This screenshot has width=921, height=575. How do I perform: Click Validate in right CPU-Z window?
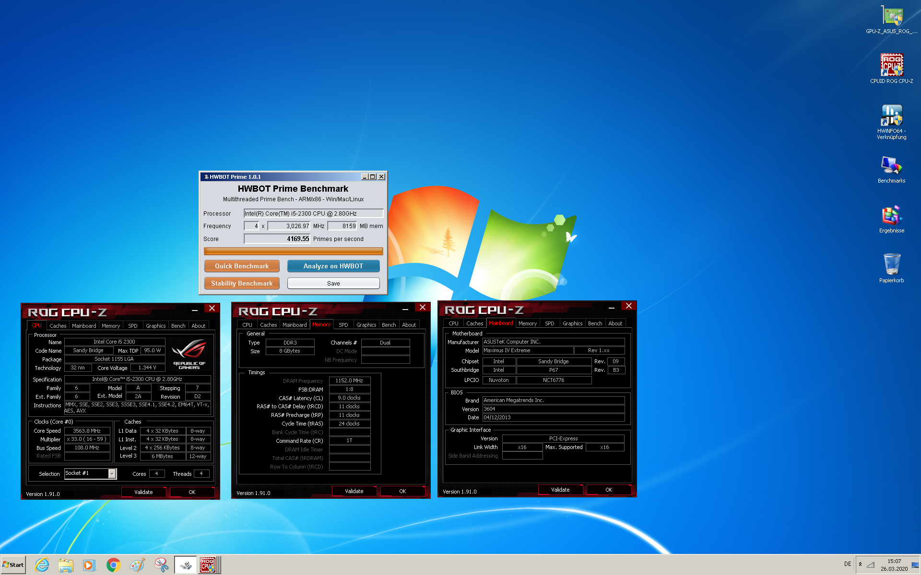(x=560, y=490)
